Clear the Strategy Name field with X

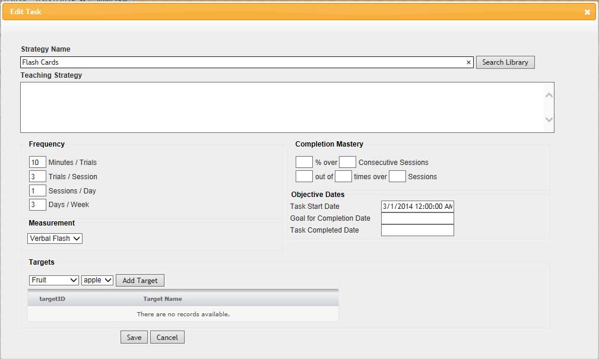click(x=468, y=62)
